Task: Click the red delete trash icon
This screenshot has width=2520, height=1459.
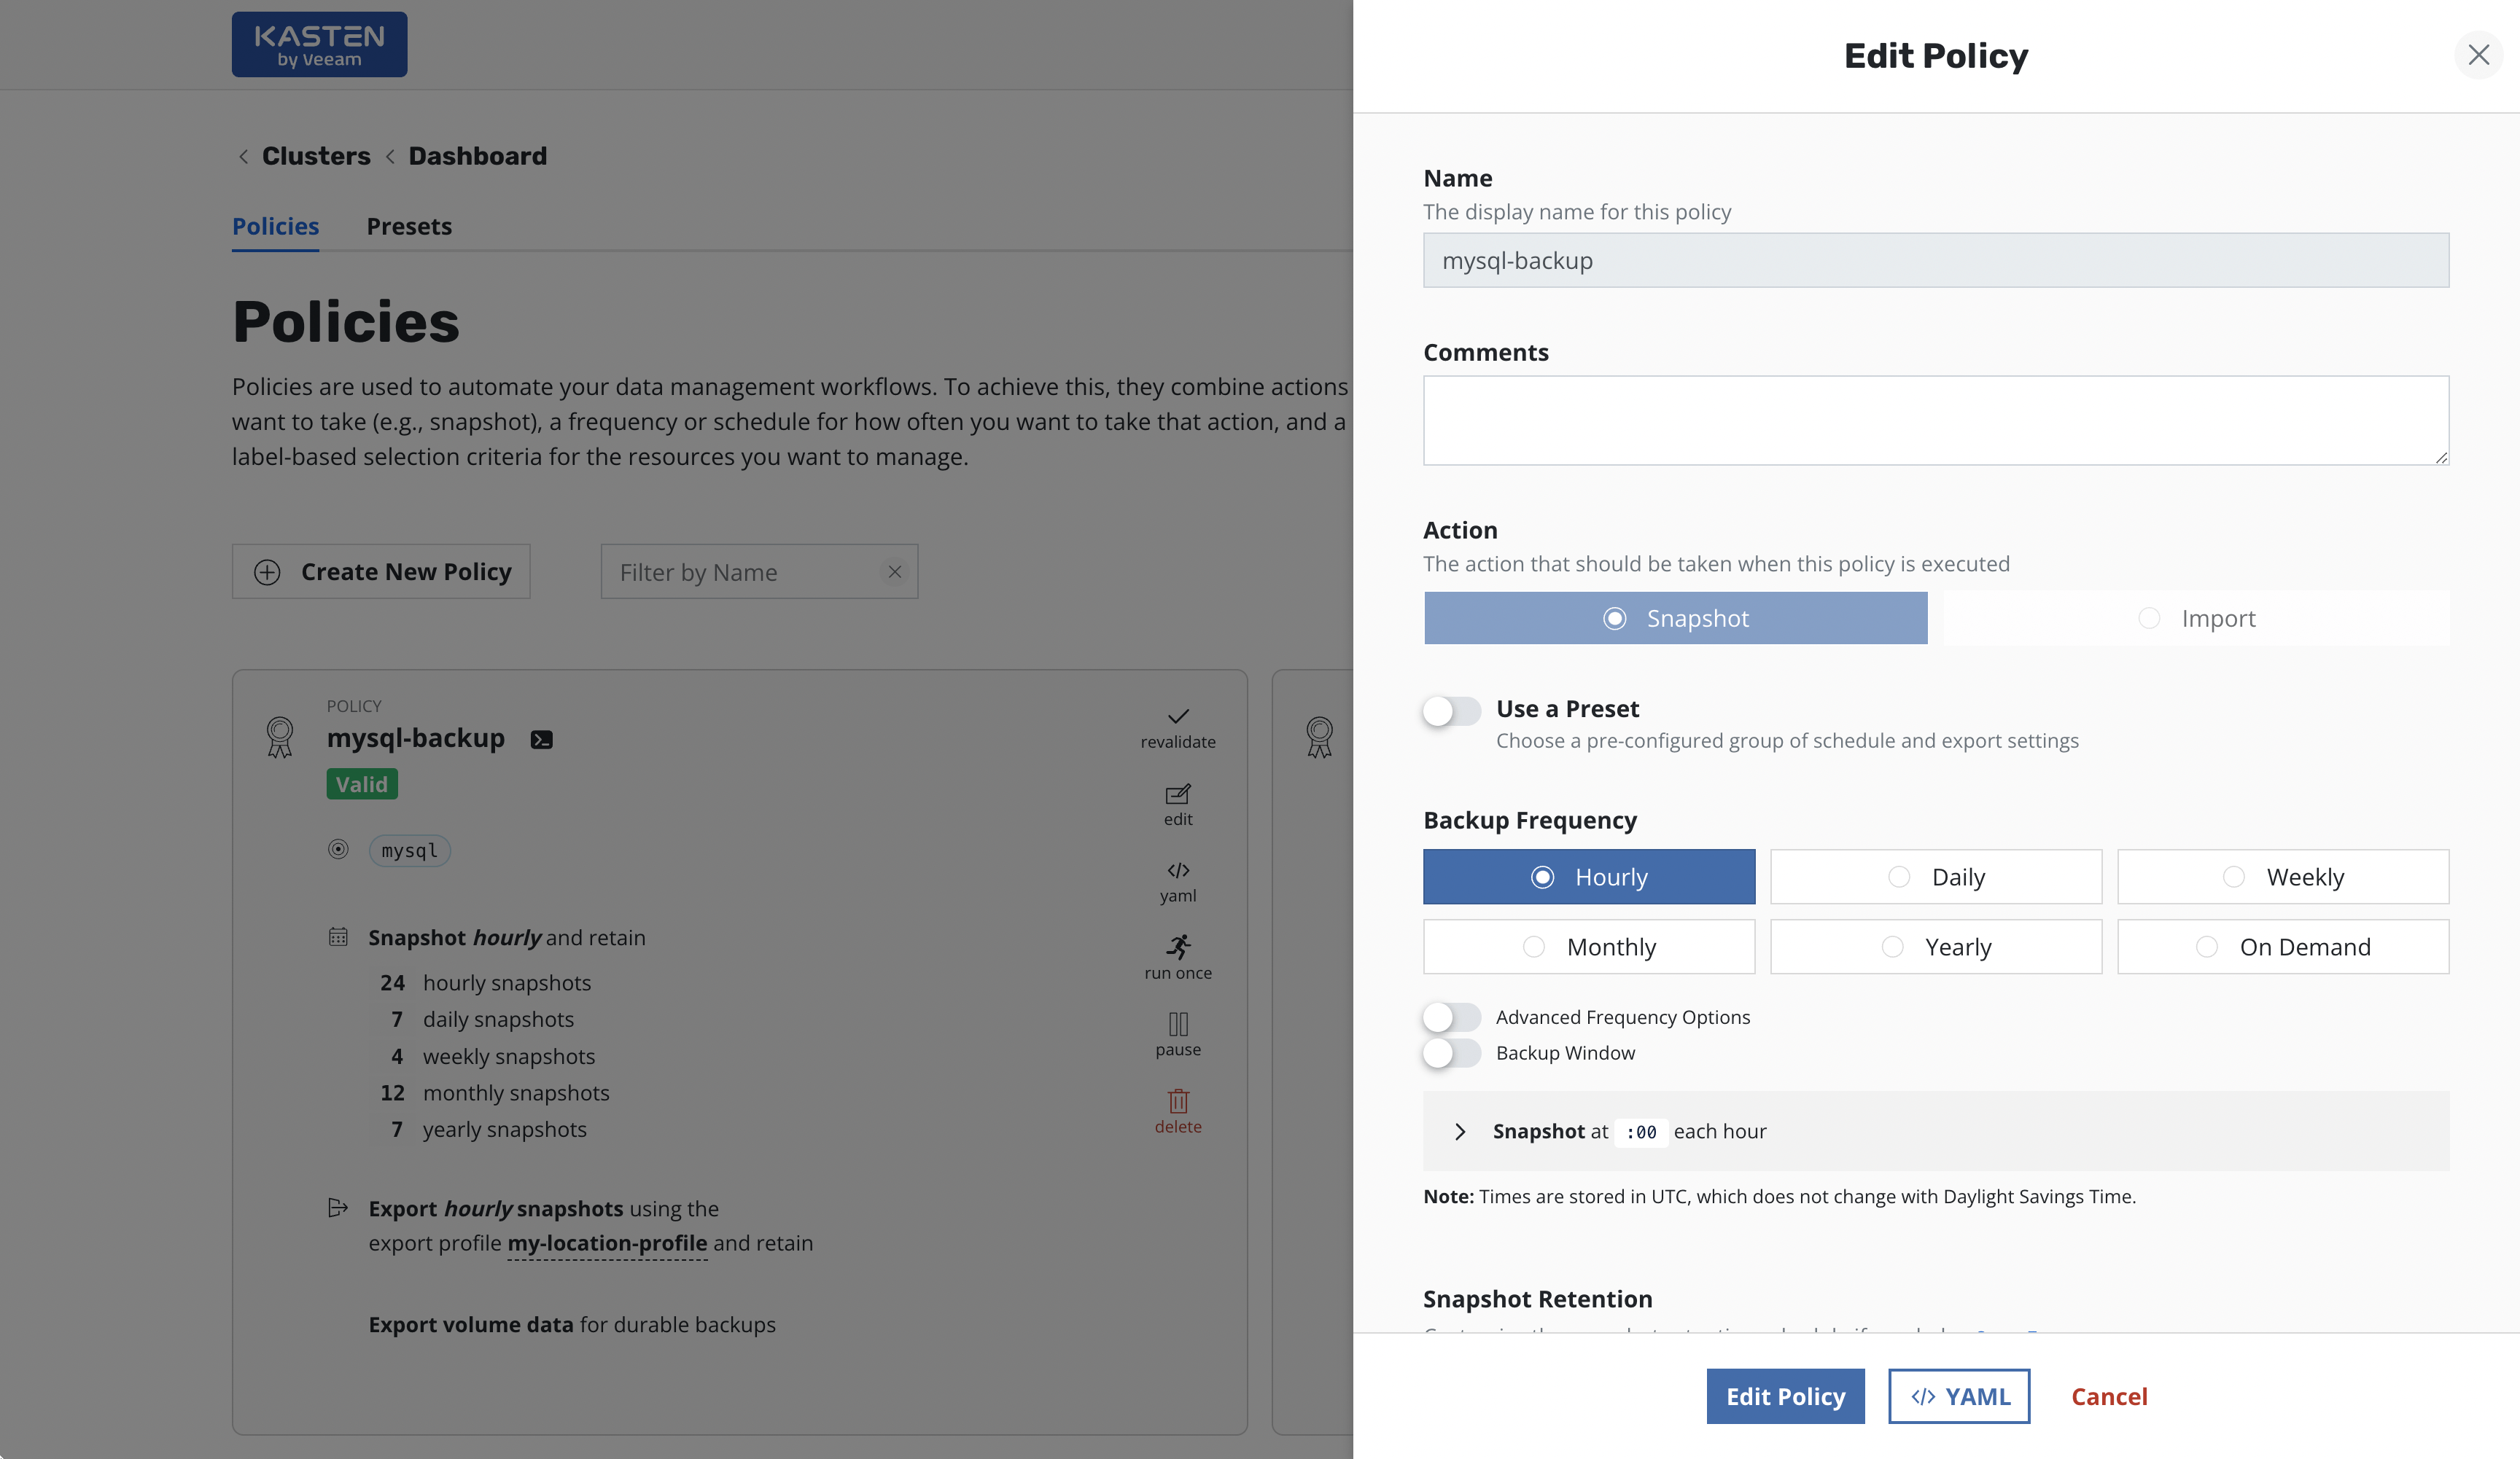Action: [x=1178, y=1101]
